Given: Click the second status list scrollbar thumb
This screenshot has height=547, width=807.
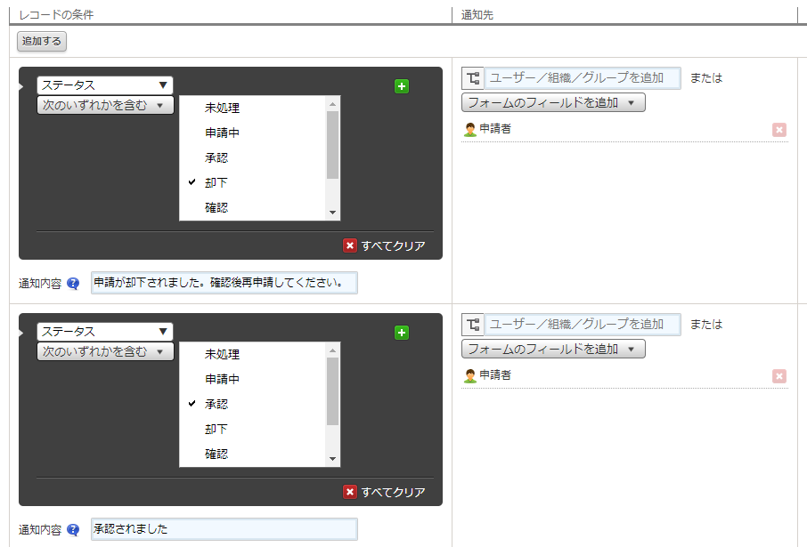Looking at the screenshot, I should 332,391.
